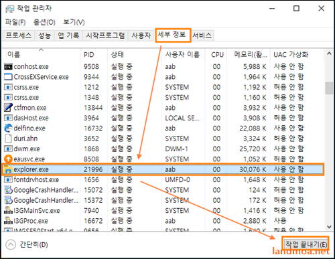Select the delfino.exe process name

(x=29, y=128)
